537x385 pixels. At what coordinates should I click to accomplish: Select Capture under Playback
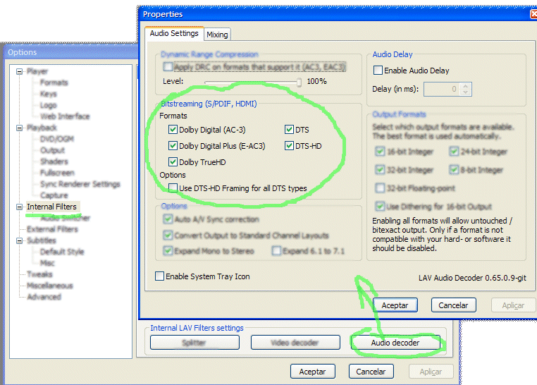click(54, 195)
